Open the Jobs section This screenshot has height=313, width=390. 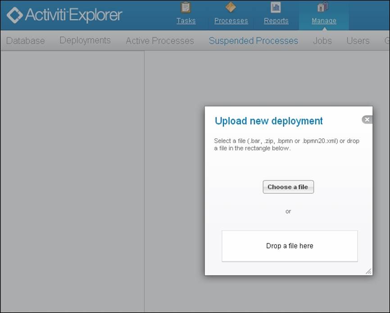322,41
